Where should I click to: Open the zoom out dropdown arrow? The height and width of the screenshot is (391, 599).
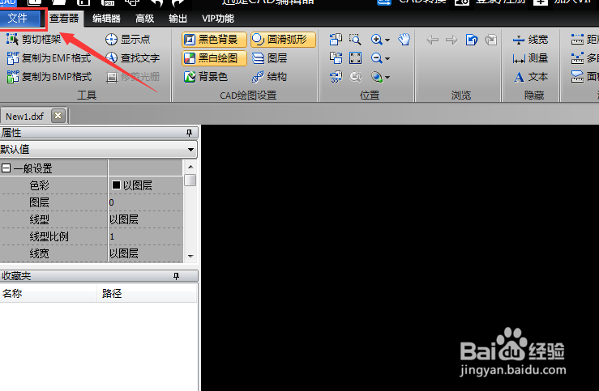click(387, 58)
